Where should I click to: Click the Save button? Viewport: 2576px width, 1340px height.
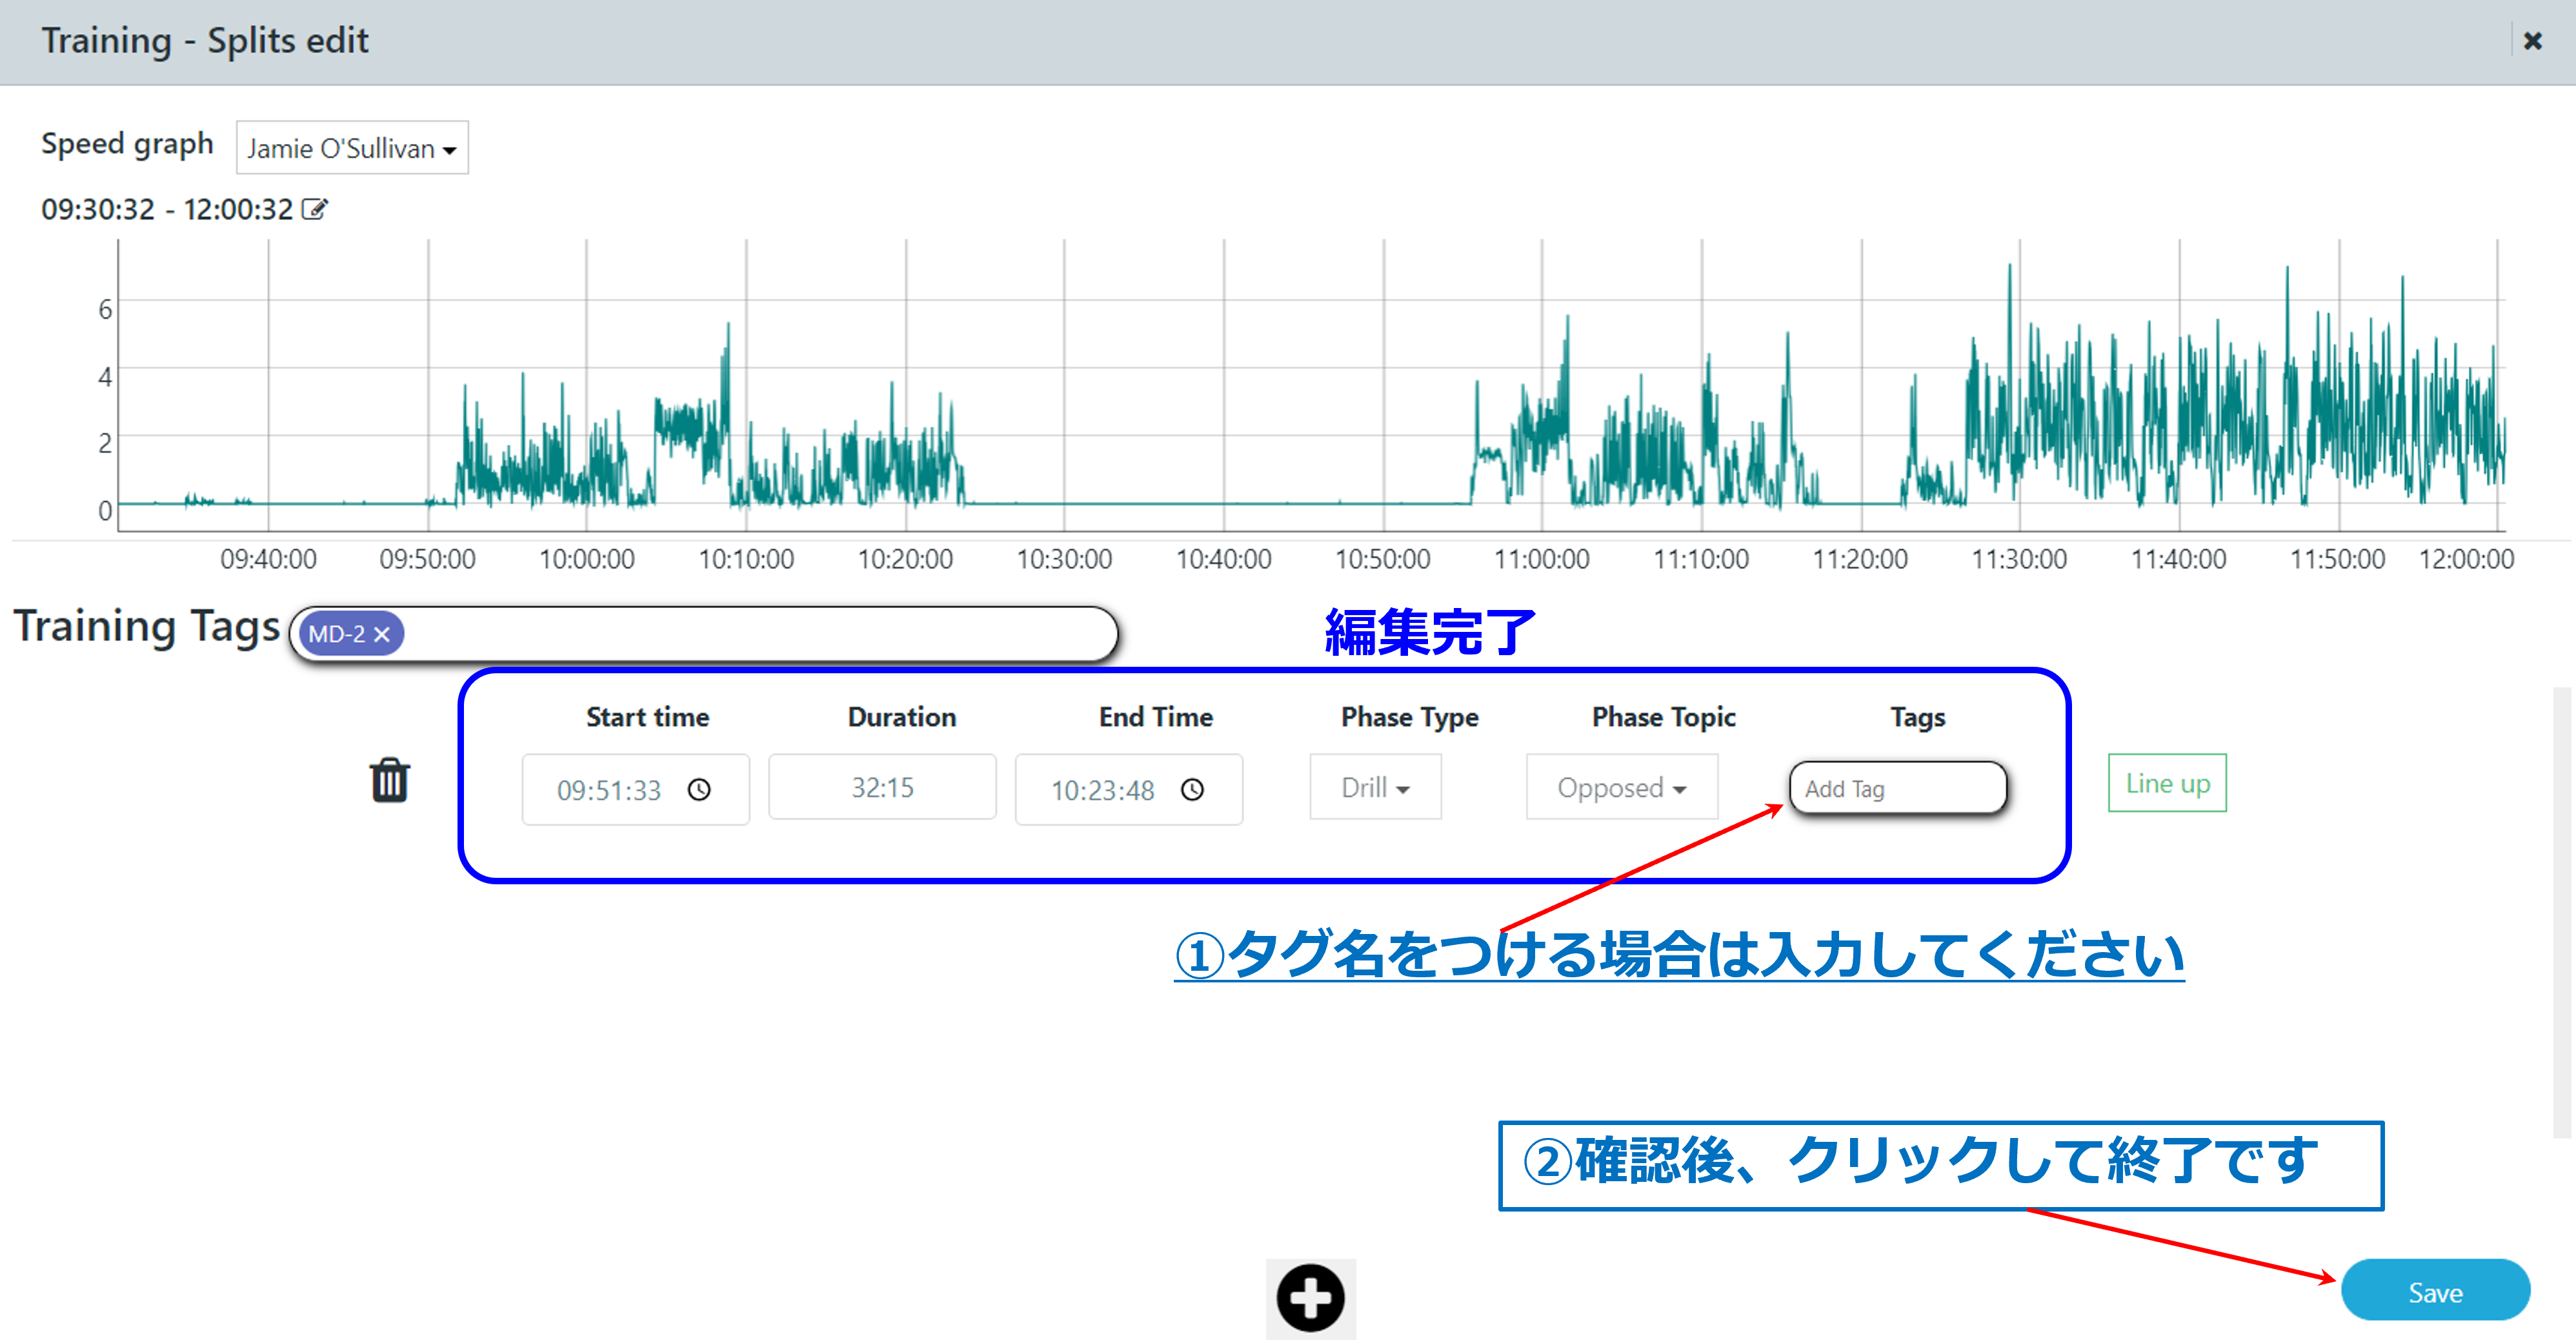pyautogui.click(x=2435, y=1291)
